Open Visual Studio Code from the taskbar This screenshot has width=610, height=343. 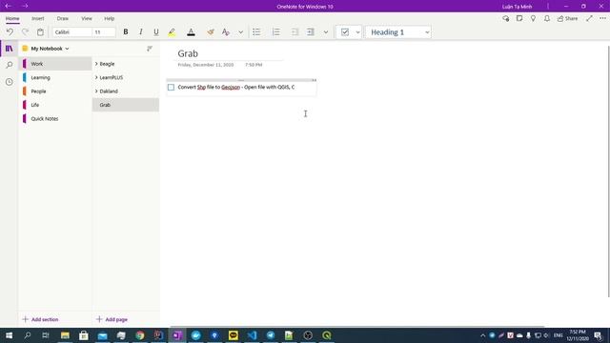coord(252,335)
